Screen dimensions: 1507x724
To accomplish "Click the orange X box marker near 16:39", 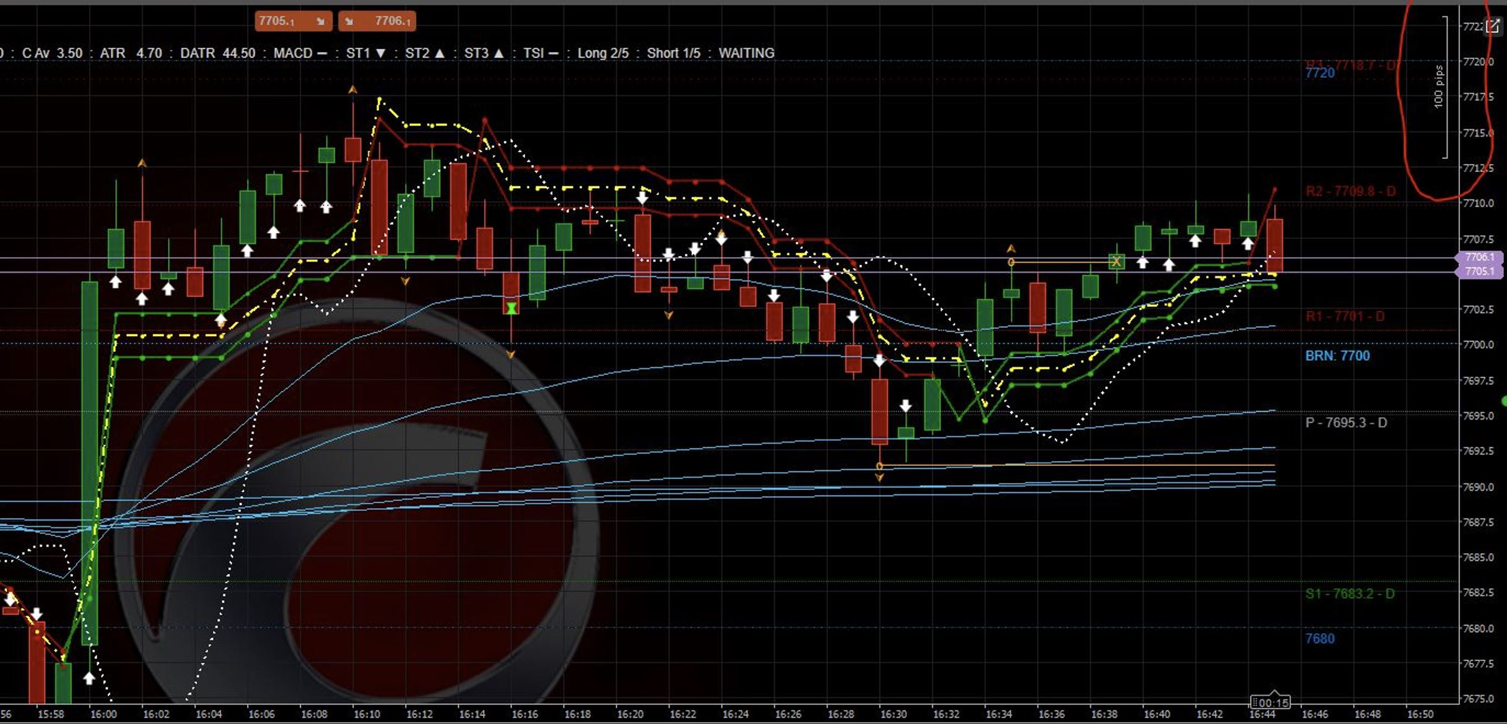I will click(x=1116, y=262).
